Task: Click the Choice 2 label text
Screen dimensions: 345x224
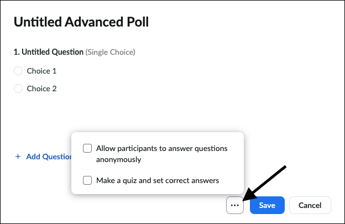Action: (42, 88)
